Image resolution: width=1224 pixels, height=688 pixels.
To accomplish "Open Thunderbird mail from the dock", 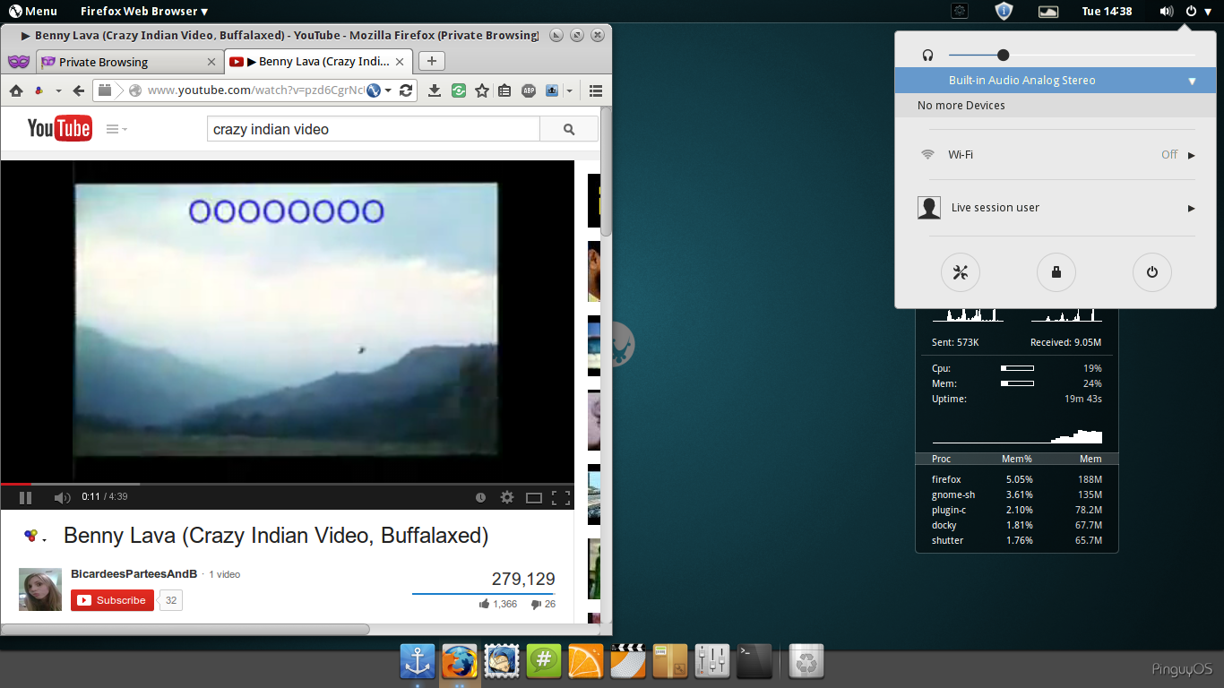I will point(500,662).
